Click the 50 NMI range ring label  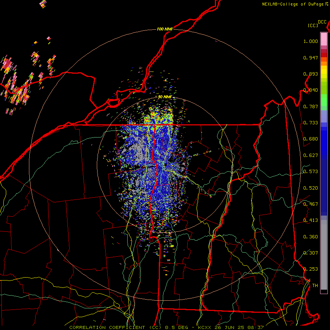(x=165, y=97)
